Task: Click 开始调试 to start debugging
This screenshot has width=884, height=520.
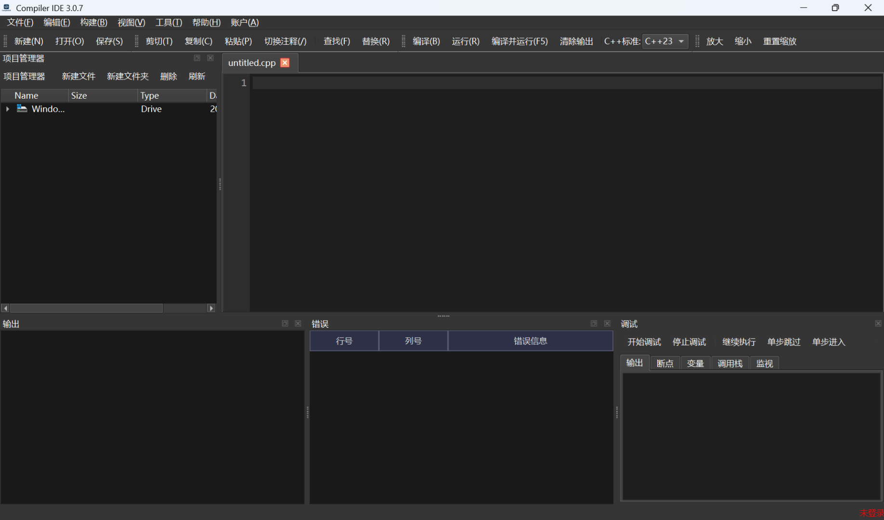Action: [x=644, y=342]
